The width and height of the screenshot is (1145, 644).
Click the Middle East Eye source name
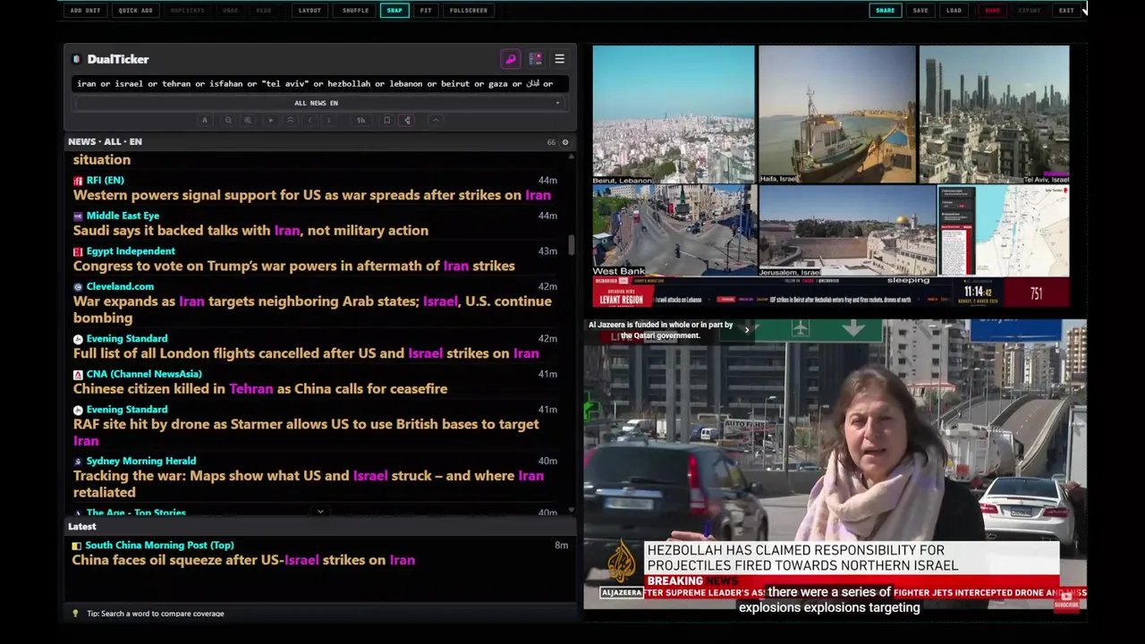[123, 216]
